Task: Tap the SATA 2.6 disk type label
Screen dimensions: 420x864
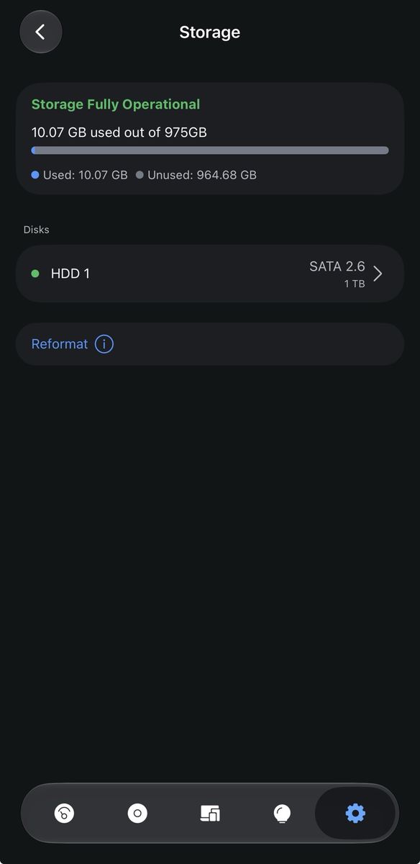Action: pyautogui.click(x=337, y=266)
